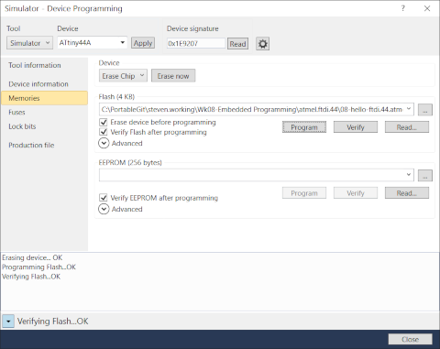Program the Flash memory

[x=304, y=127]
